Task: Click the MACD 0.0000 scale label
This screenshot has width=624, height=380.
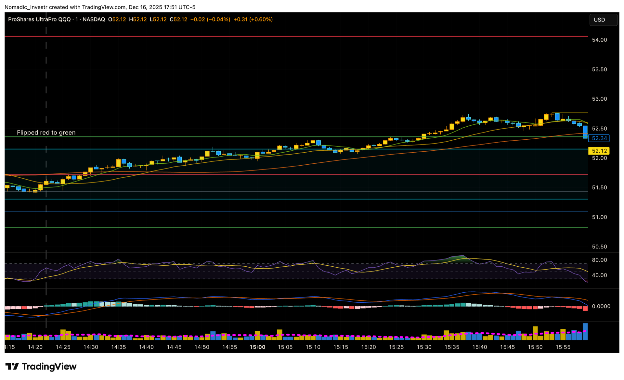Action: pyautogui.click(x=601, y=306)
